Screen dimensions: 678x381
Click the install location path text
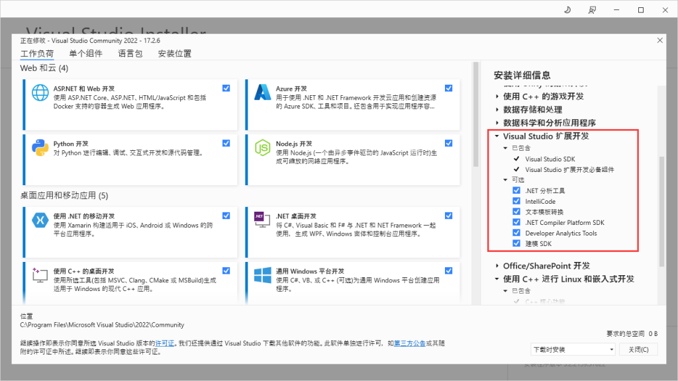point(102,325)
